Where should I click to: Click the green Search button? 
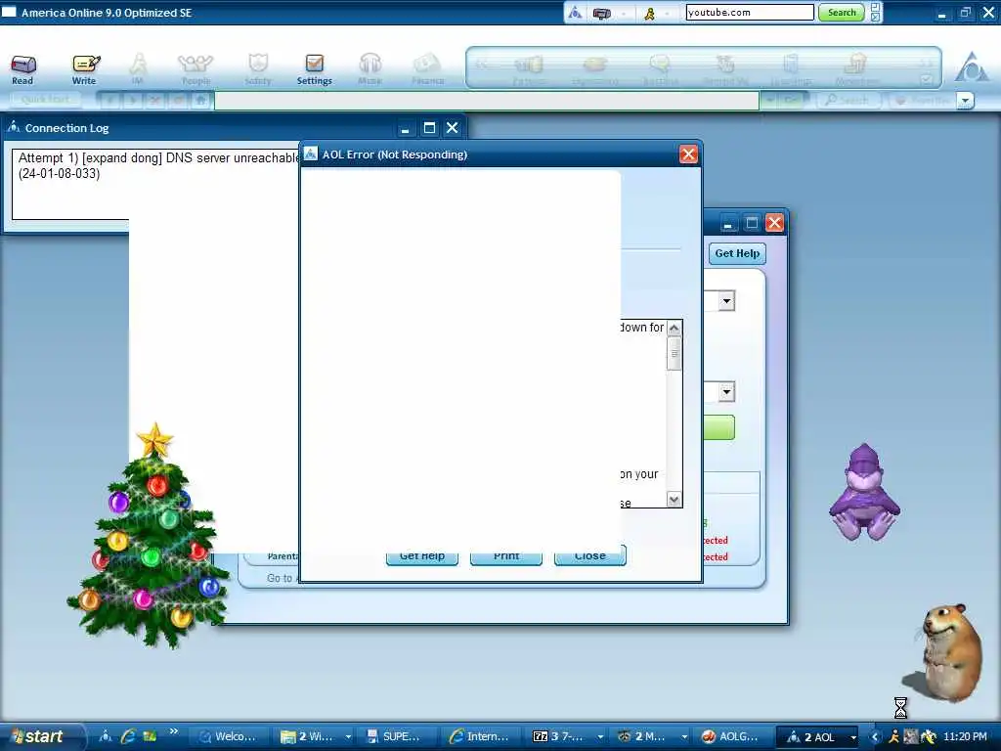(842, 12)
